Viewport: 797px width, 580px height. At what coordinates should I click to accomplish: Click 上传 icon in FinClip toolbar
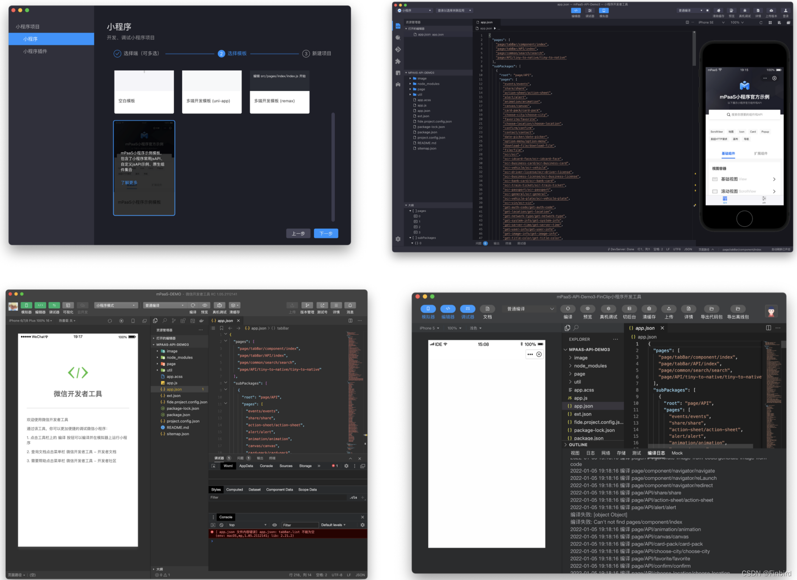pos(669,309)
